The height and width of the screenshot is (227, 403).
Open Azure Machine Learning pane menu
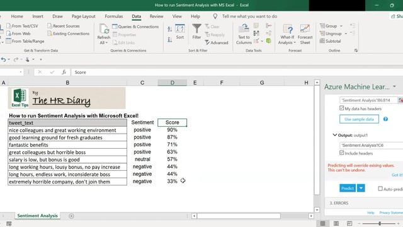pos(394,87)
